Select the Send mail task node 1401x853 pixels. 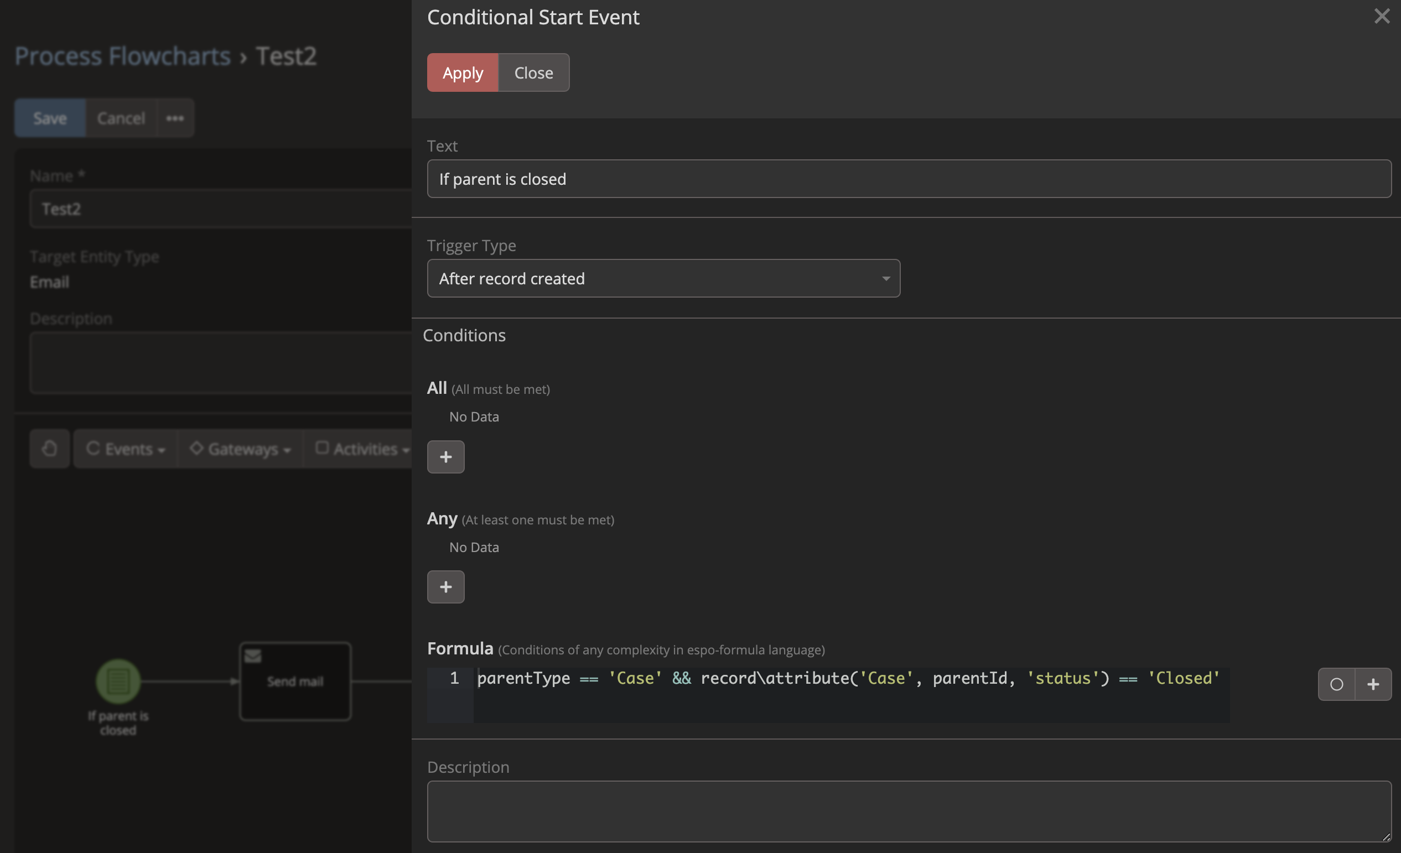[295, 682]
